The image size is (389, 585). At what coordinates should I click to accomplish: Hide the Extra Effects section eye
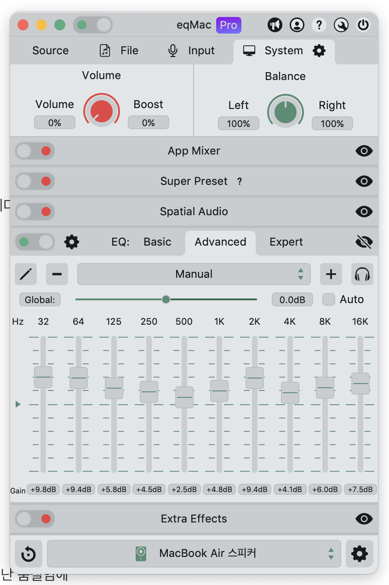364,519
